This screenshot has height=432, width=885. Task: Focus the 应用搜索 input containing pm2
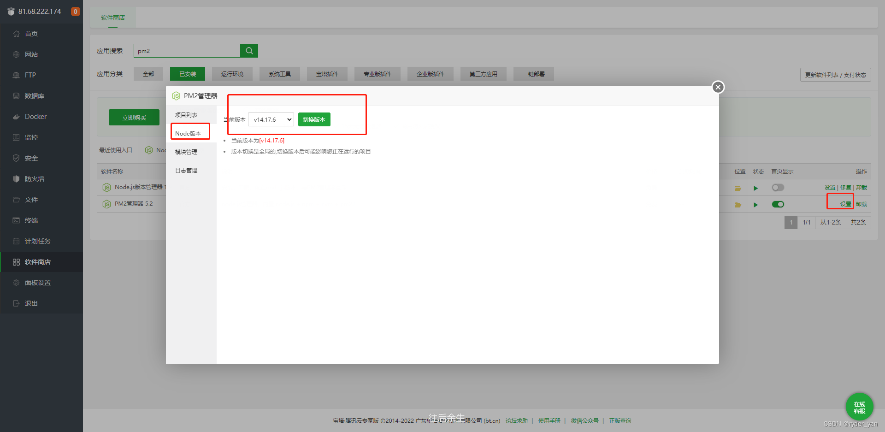pyautogui.click(x=187, y=51)
